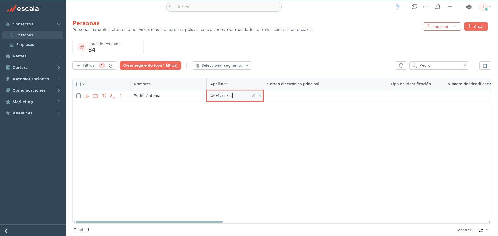
Task: Expand the Comunicaciones menu section
Action: [59, 90]
